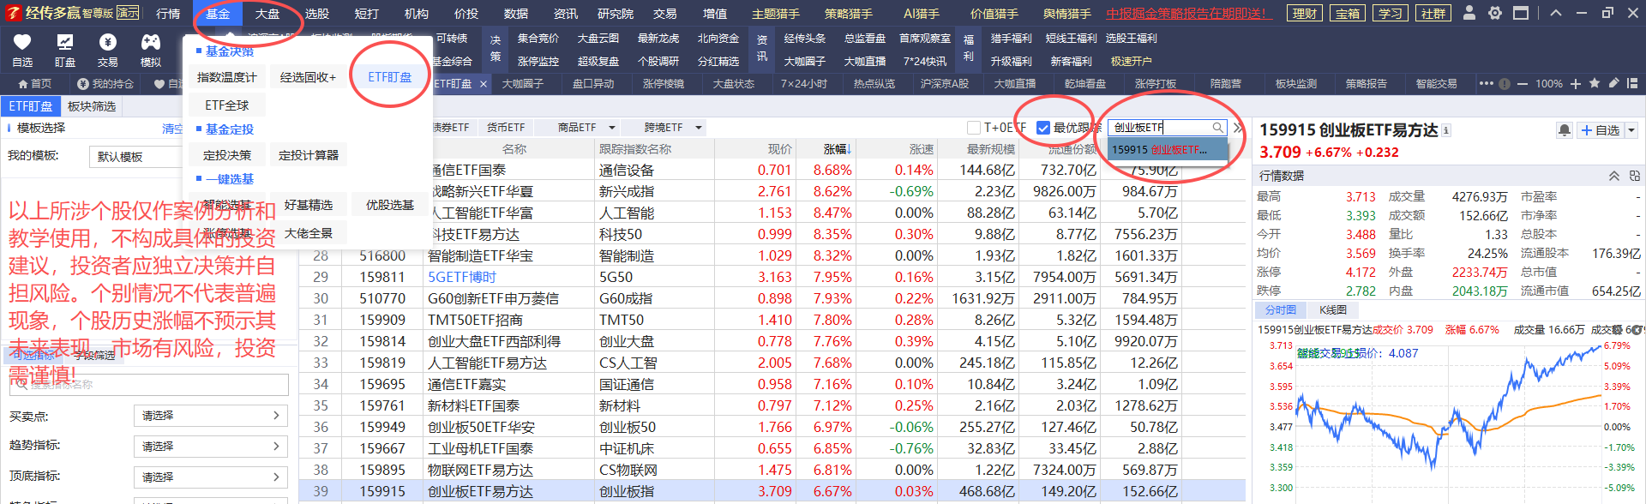Open the 跨境ETF dropdown arrow
The height and width of the screenshot is (504, 1646).
coord(699,128)
